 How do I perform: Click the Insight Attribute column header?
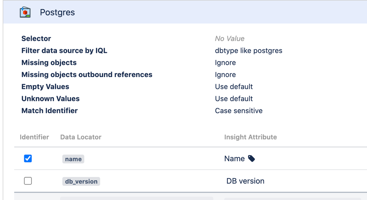tap(251, 137)
